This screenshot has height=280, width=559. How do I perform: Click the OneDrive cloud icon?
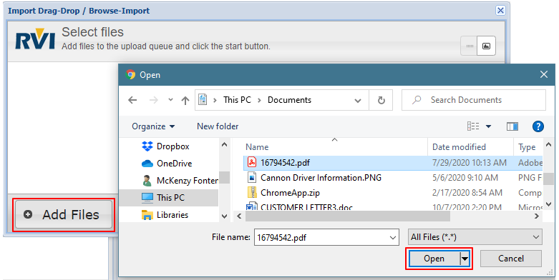tap(147, 164)
